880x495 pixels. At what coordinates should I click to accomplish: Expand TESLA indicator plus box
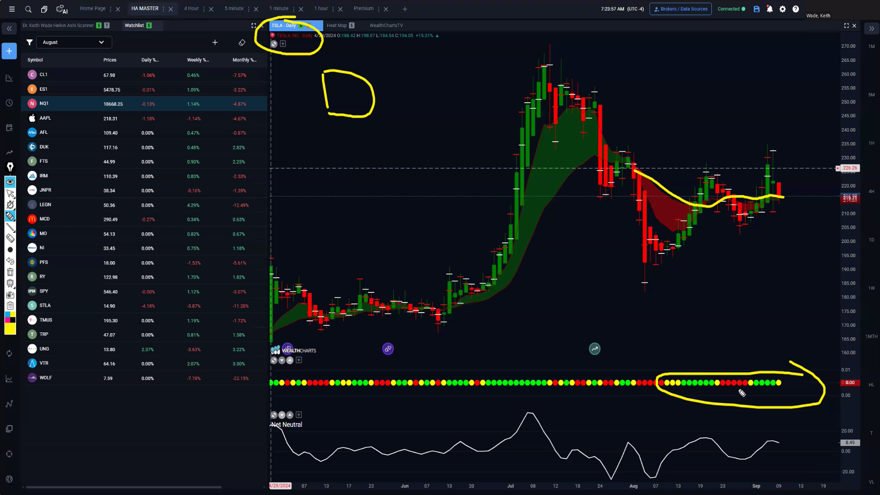tap(283, 44)
